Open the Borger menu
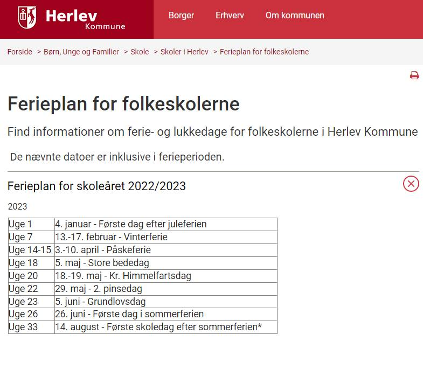 pos(181,16)
